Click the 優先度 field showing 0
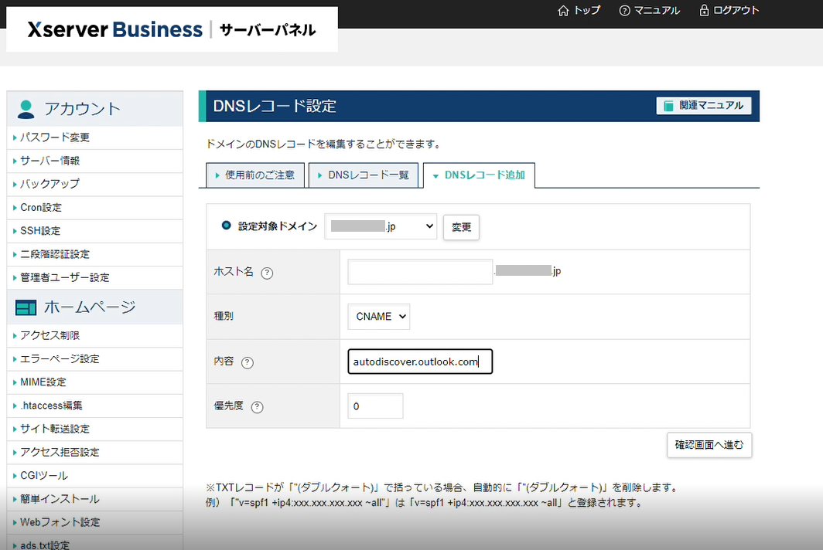 pyautogui.click(x=375, y=406)
